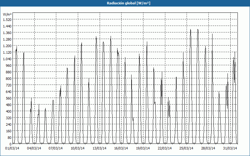The image size is (250, 156).
Task: Click the 28/03/14 date label
Action: click(208, 148)
